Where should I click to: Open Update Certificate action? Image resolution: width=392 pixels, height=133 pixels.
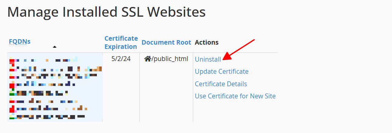click(221, 72)
